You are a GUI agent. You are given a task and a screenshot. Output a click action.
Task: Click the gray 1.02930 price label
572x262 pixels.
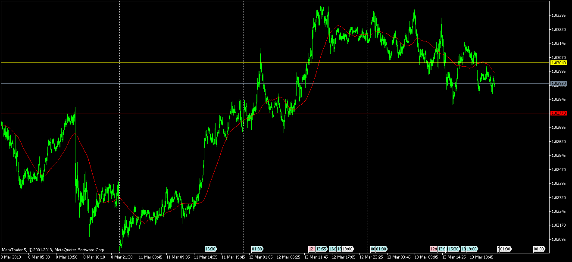click(x=559, y=83)
